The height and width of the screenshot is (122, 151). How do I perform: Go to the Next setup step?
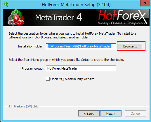(111, 113)
